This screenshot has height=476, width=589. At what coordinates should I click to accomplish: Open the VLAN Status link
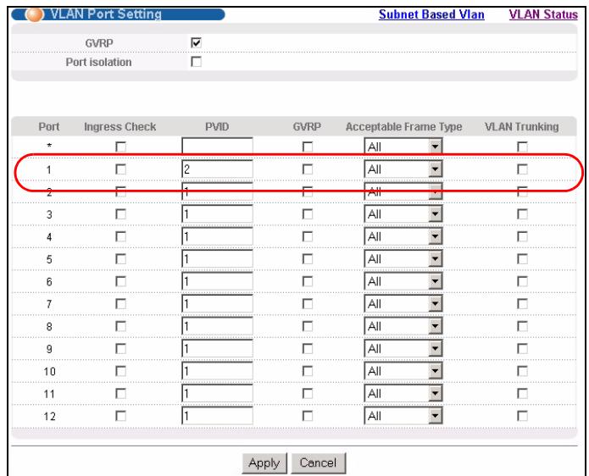[543, 14]
